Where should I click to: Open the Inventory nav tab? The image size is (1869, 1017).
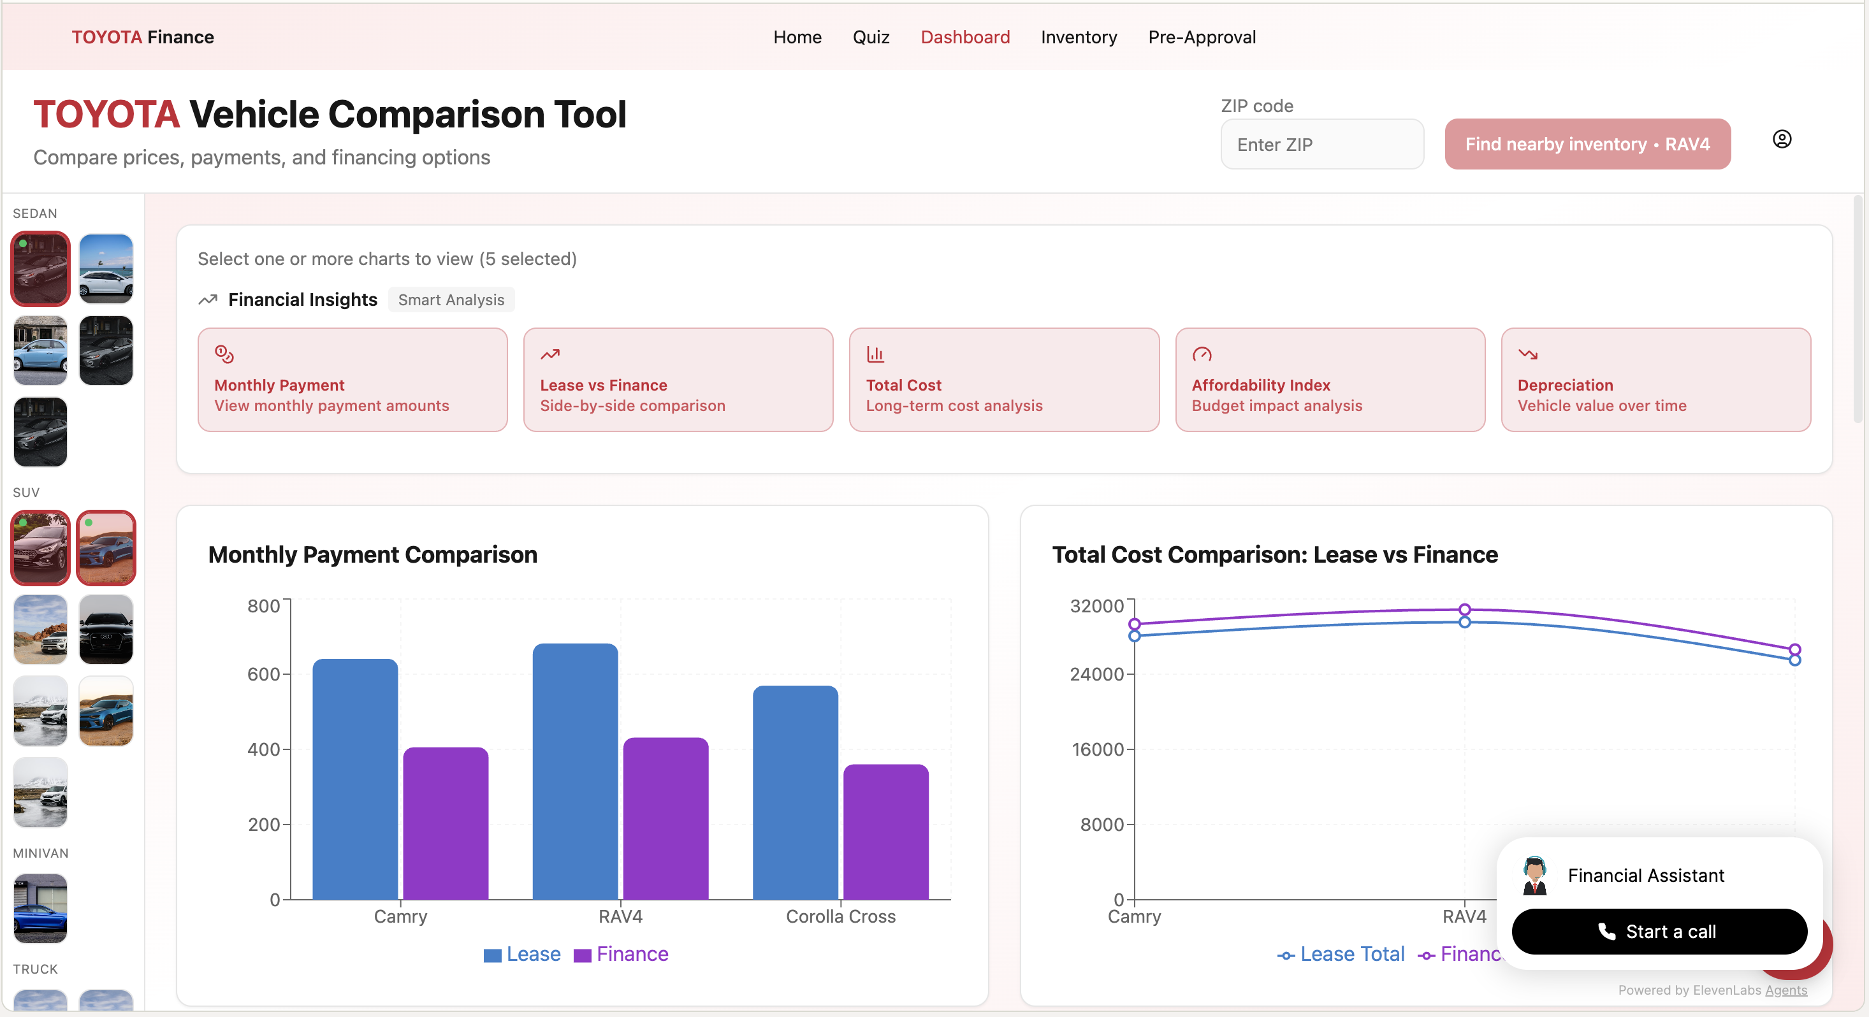coord(1078,37)
